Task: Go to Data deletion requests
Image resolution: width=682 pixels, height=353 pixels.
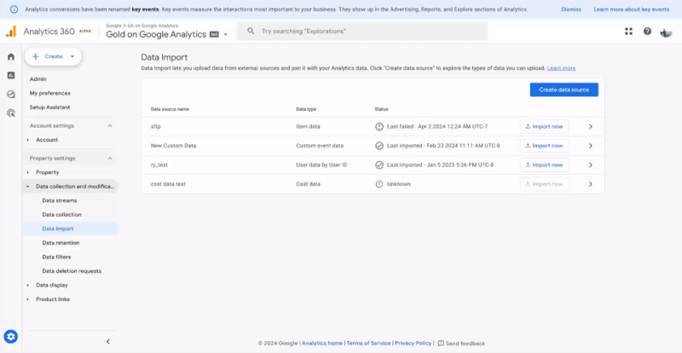Action: click(x=72, y=271)
